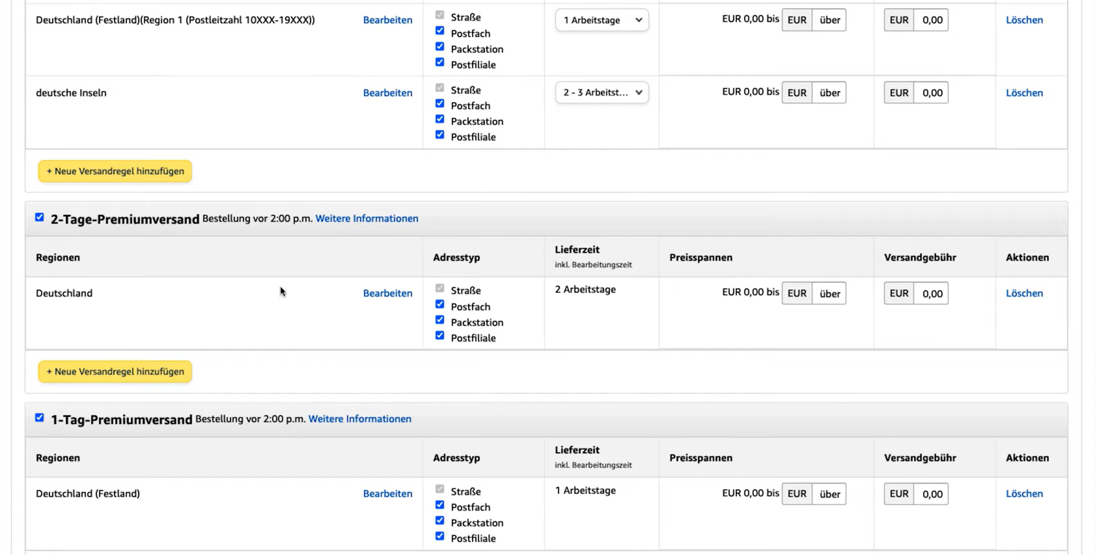Viewport: 1095px width, 555px height.
Task: Click shipping fee field for 1-Tag Deutschland (Festland)
Action: tap(932, 494)
